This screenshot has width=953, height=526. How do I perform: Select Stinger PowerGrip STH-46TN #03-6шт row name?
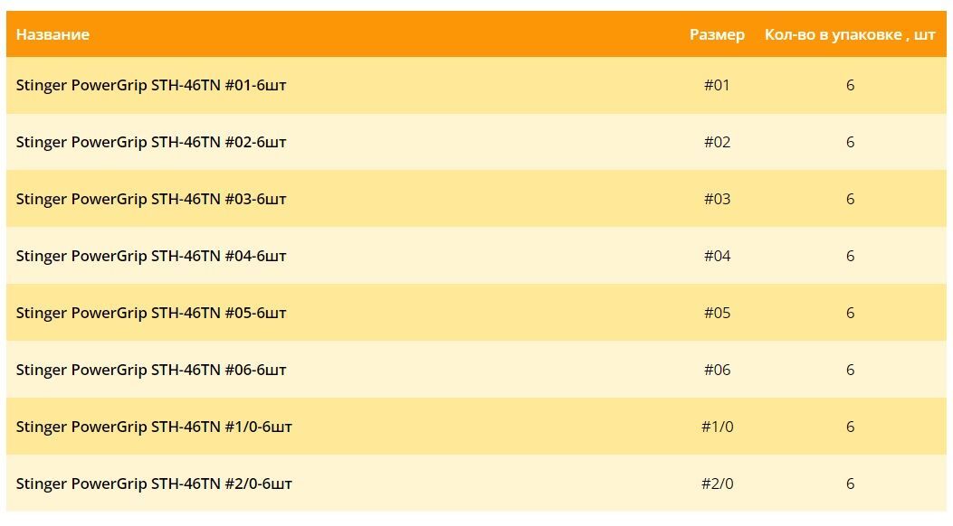click(151, 199)
